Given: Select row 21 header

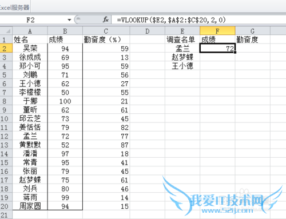Looking at the screenshot, I should tap(6, 215).
